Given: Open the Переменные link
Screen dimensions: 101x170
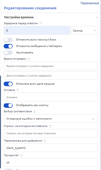Looking at the screenshot, I should 90,3.
